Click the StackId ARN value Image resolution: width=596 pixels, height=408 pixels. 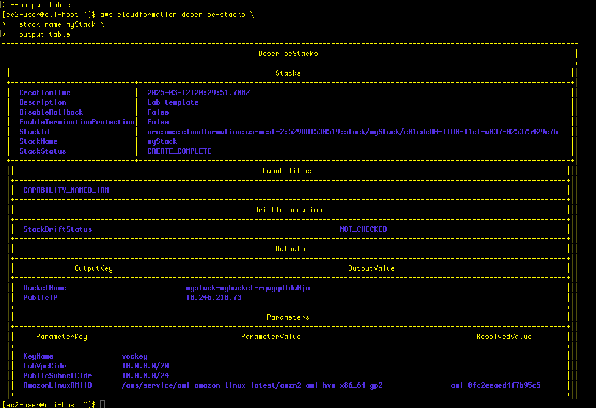352,132
